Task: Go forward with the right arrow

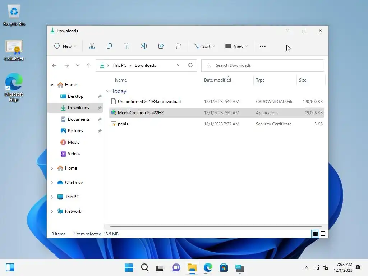Action: pos(66,65)
